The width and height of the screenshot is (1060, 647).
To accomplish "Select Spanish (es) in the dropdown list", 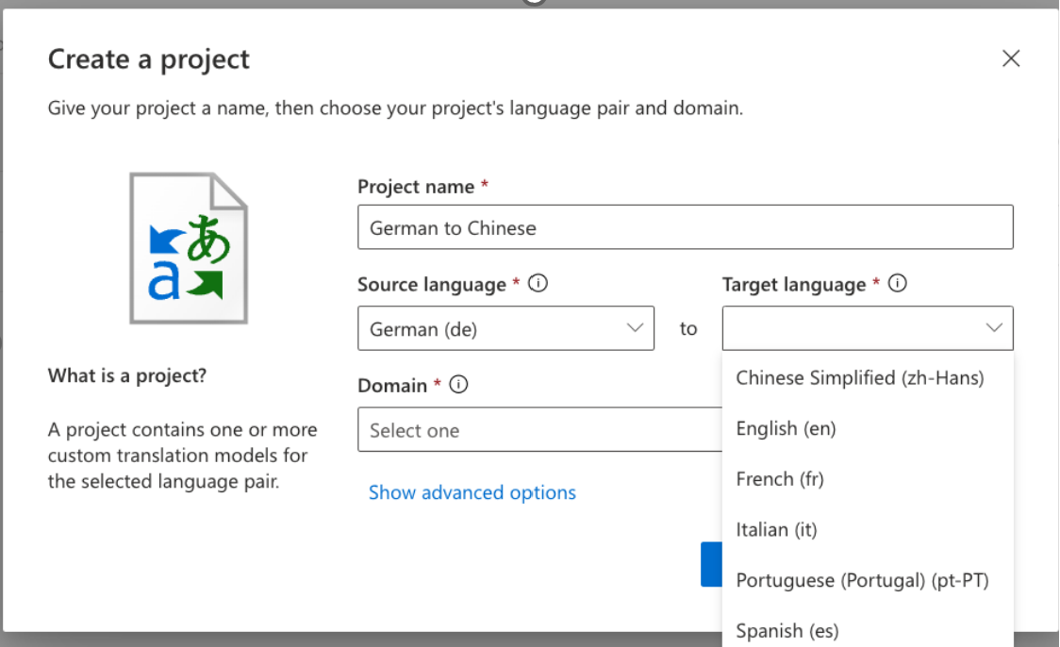I will pyautogui.click(x=787, y=630).
